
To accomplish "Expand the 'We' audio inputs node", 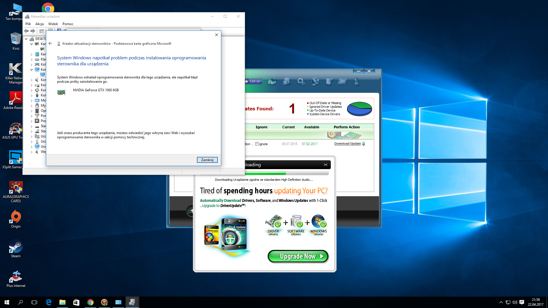I will tap(31, 152).
